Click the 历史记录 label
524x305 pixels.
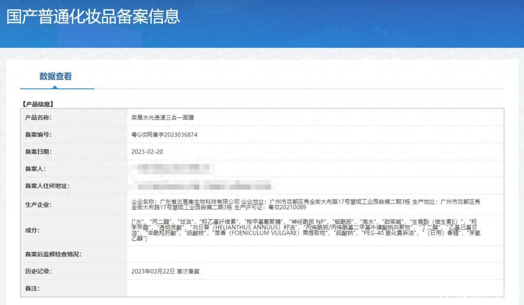click(38, 271)
